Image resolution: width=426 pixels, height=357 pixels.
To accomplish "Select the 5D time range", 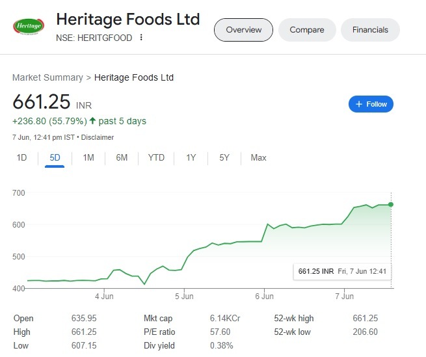I will (x=55, y=157).
